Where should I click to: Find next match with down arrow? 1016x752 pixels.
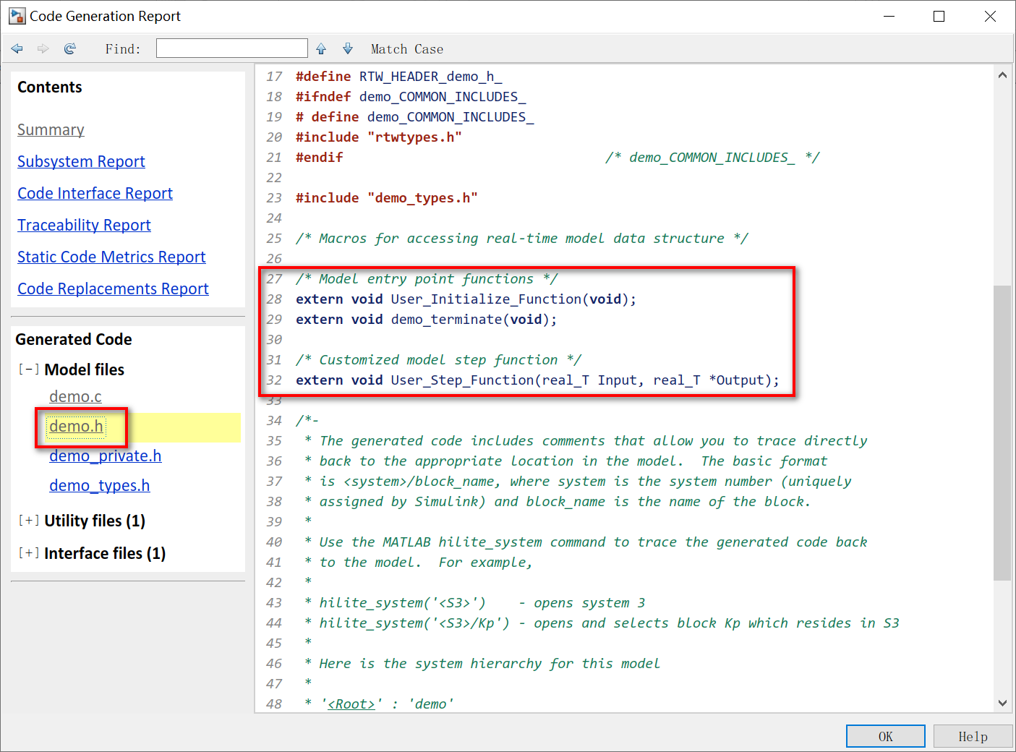point(348,48)
